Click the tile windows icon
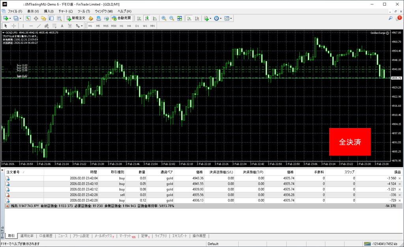Image resolution: width=404 pixels, height=247 pixels. [180, 18]
